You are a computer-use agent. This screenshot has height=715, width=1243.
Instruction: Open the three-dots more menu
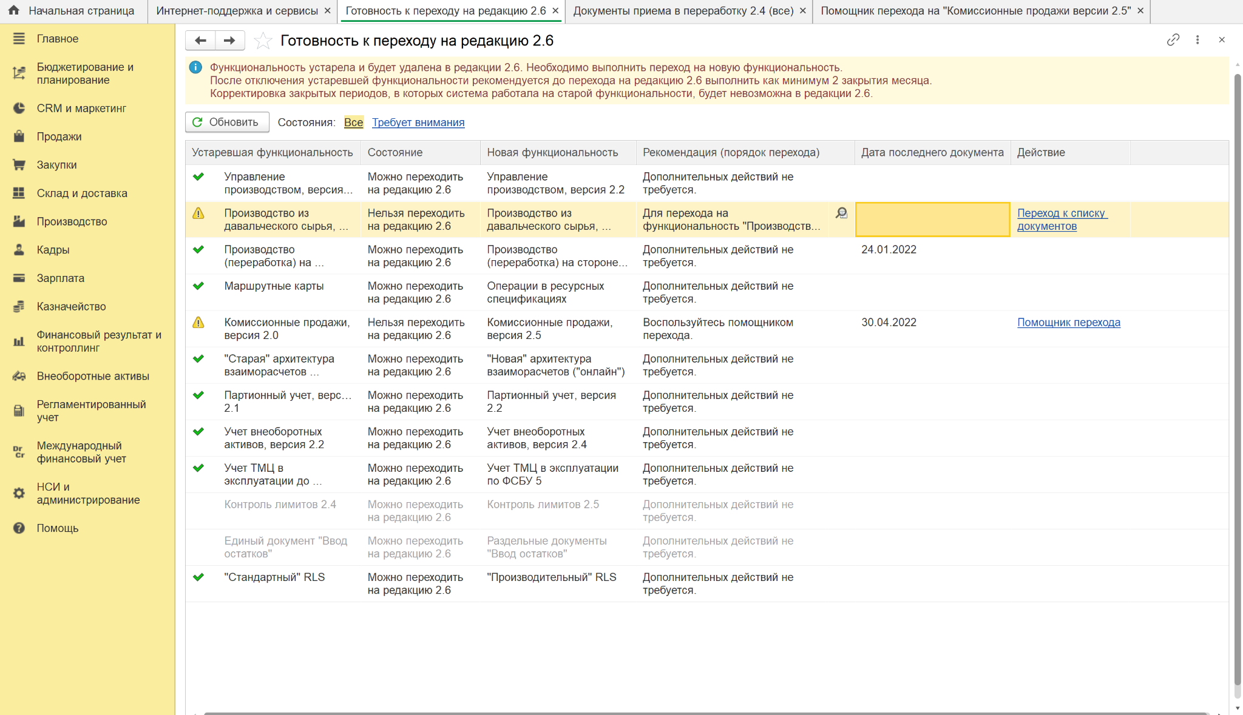pos(1197,40)
